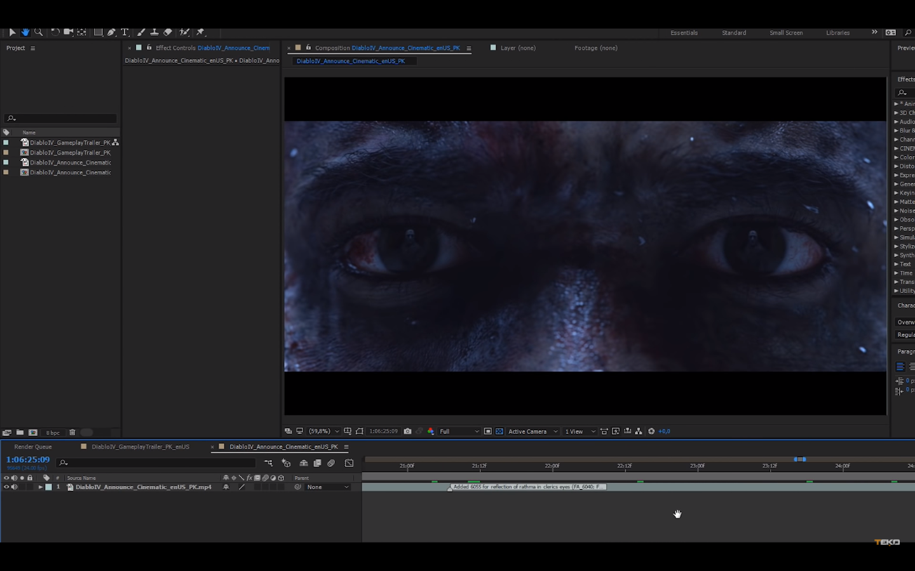Click the timeline navigator zoom bar handle
Screen dimensions: 915x571
point(800,459)
